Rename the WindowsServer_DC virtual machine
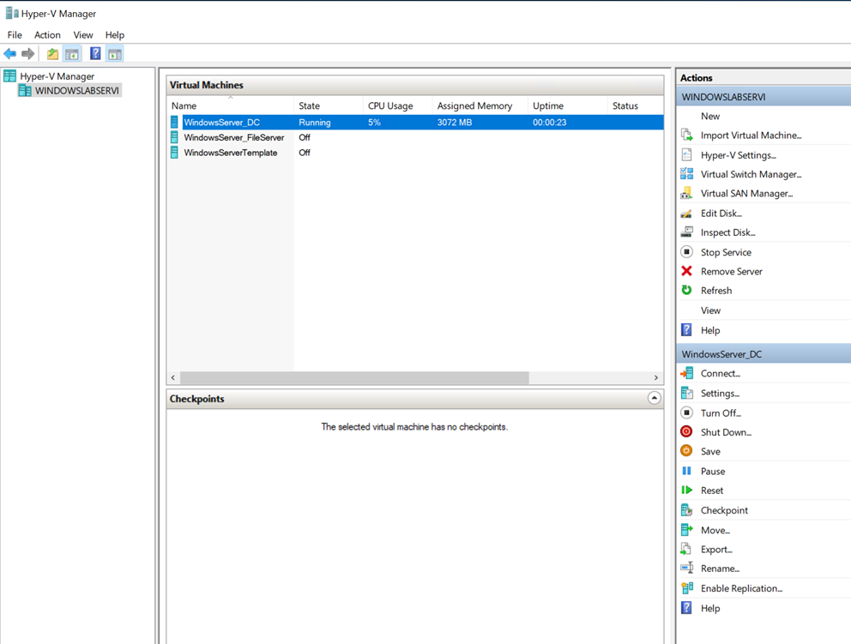Screen dimensions: 851x644 [x=720, y=569]
